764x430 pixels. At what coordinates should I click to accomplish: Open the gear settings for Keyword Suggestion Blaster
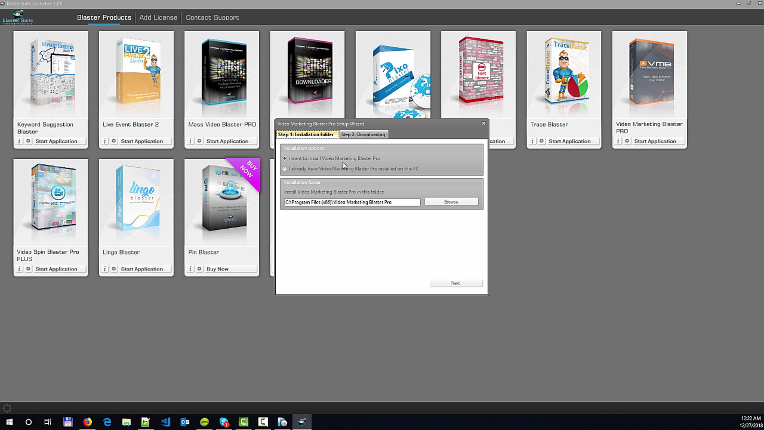(28, 141)
